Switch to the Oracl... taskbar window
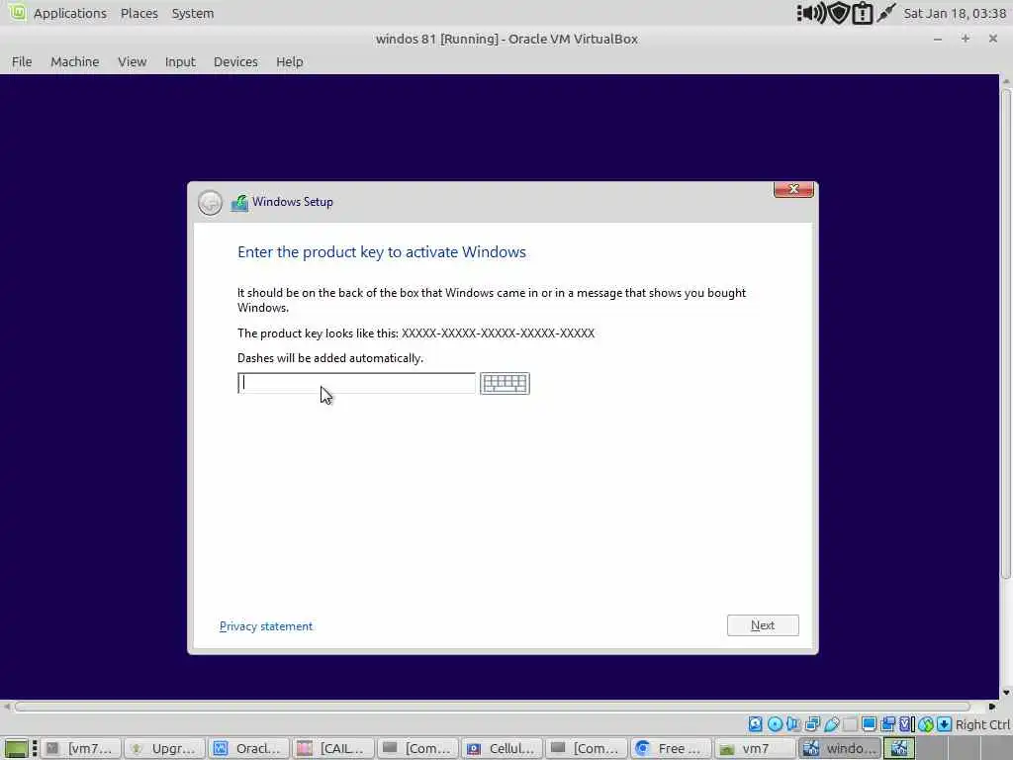 pyautogui.click(x=248, y=748)
